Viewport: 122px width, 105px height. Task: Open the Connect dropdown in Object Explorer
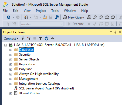tap(11, 39)
